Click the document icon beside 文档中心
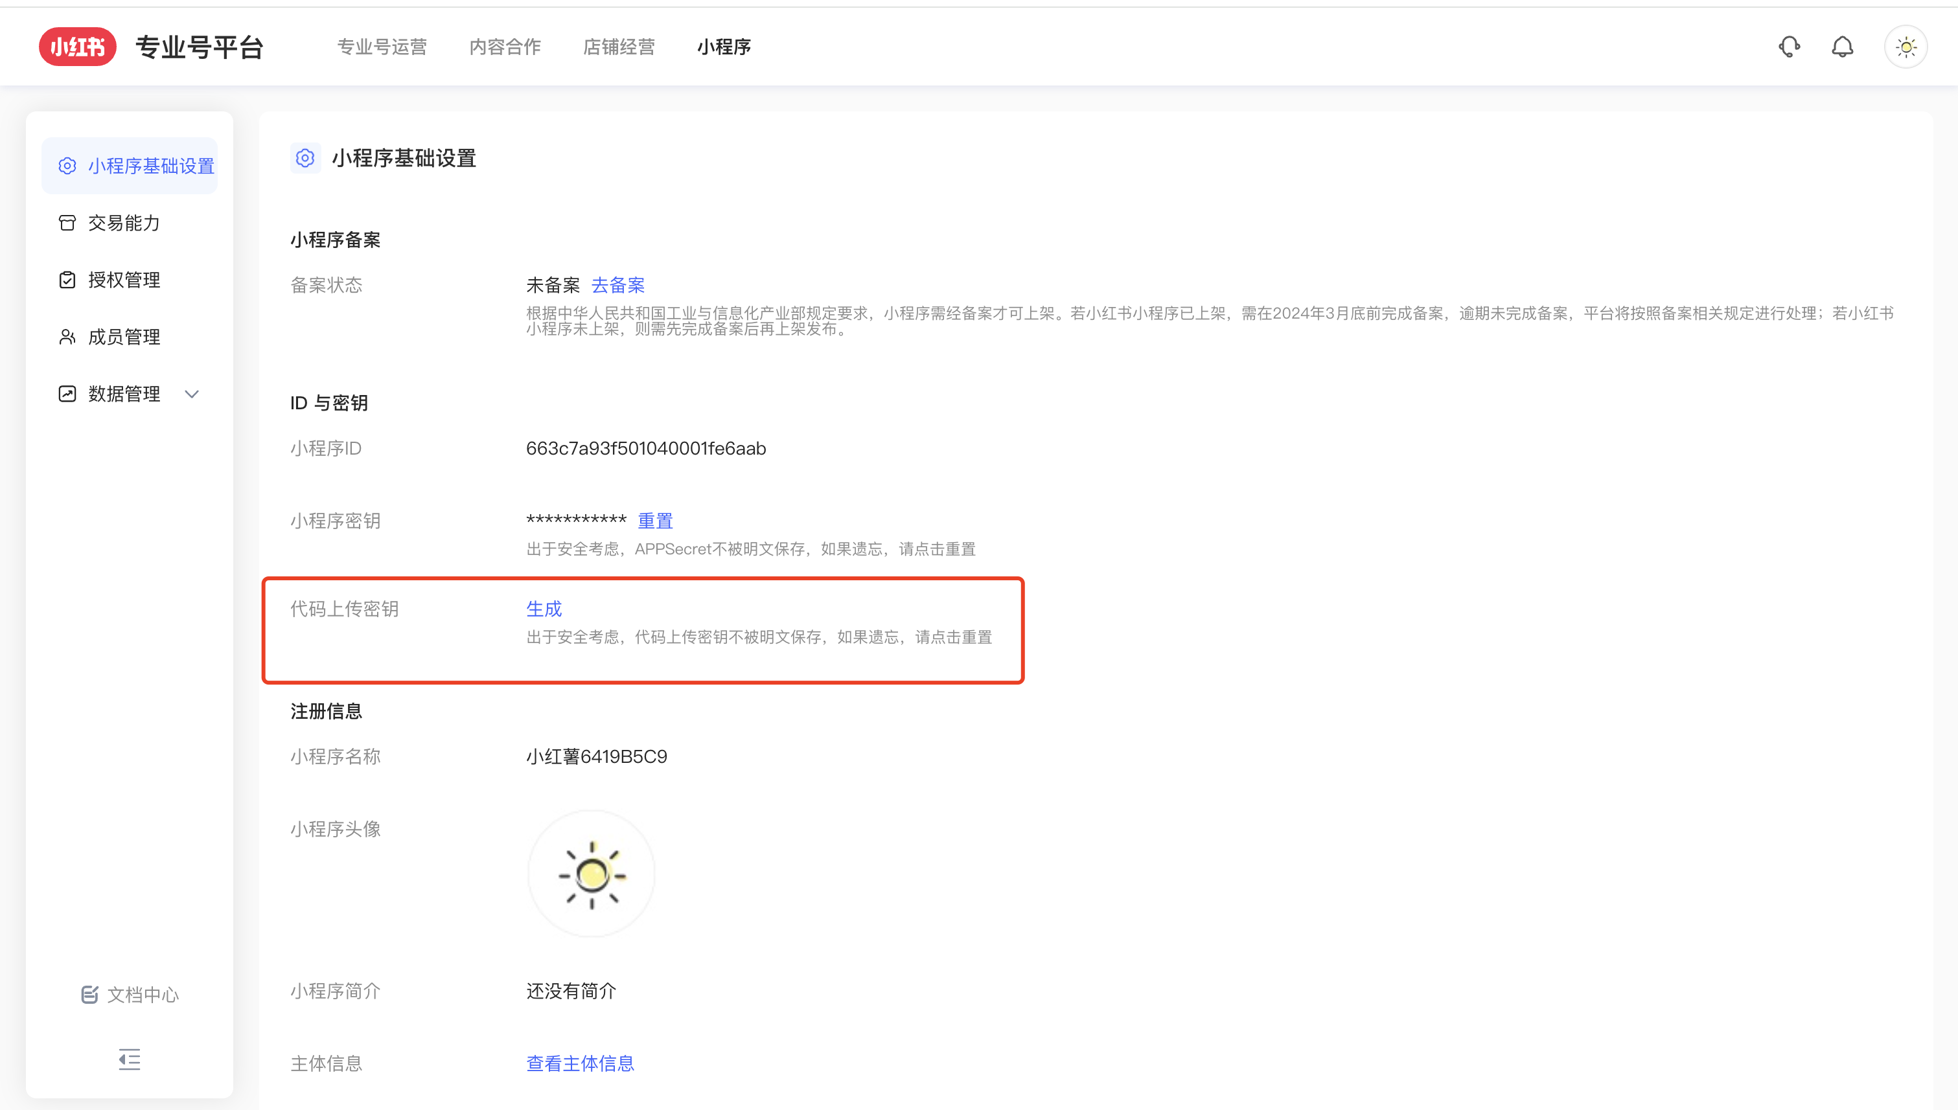The image size is (1958, 1110). 89,994
